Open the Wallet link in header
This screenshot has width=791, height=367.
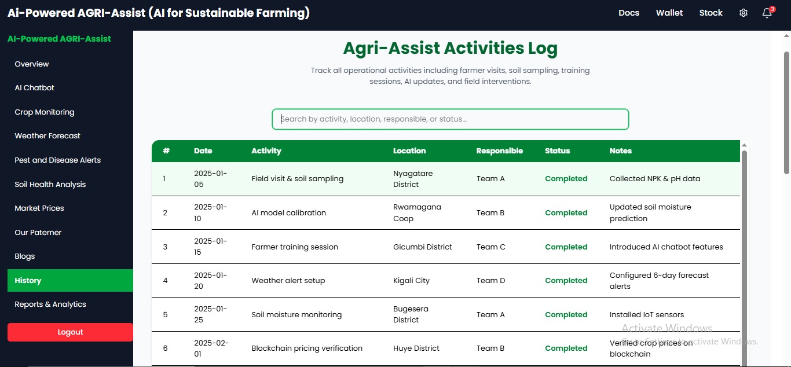point(669,13)
